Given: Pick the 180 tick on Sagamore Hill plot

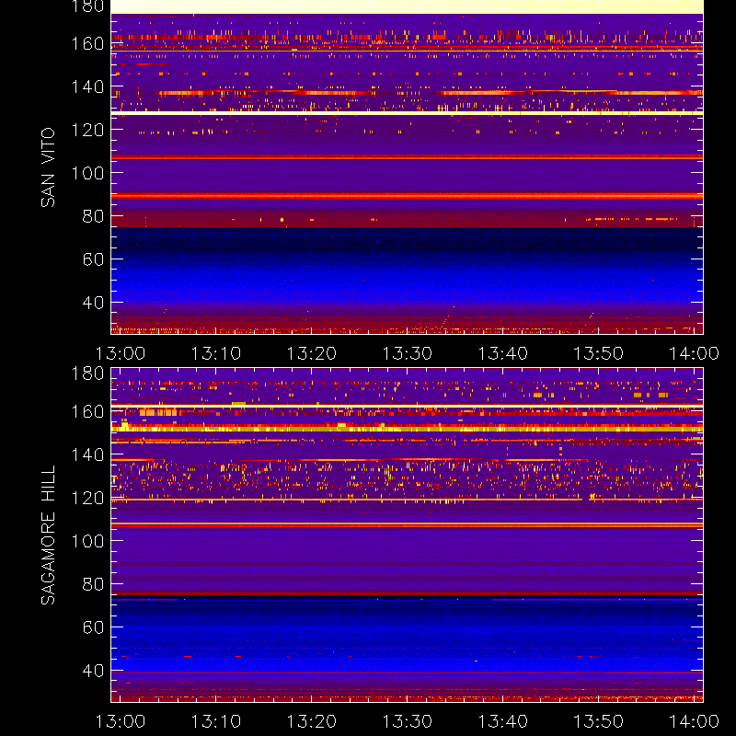Looking at the screenshot, I should (x=87, y=374).
